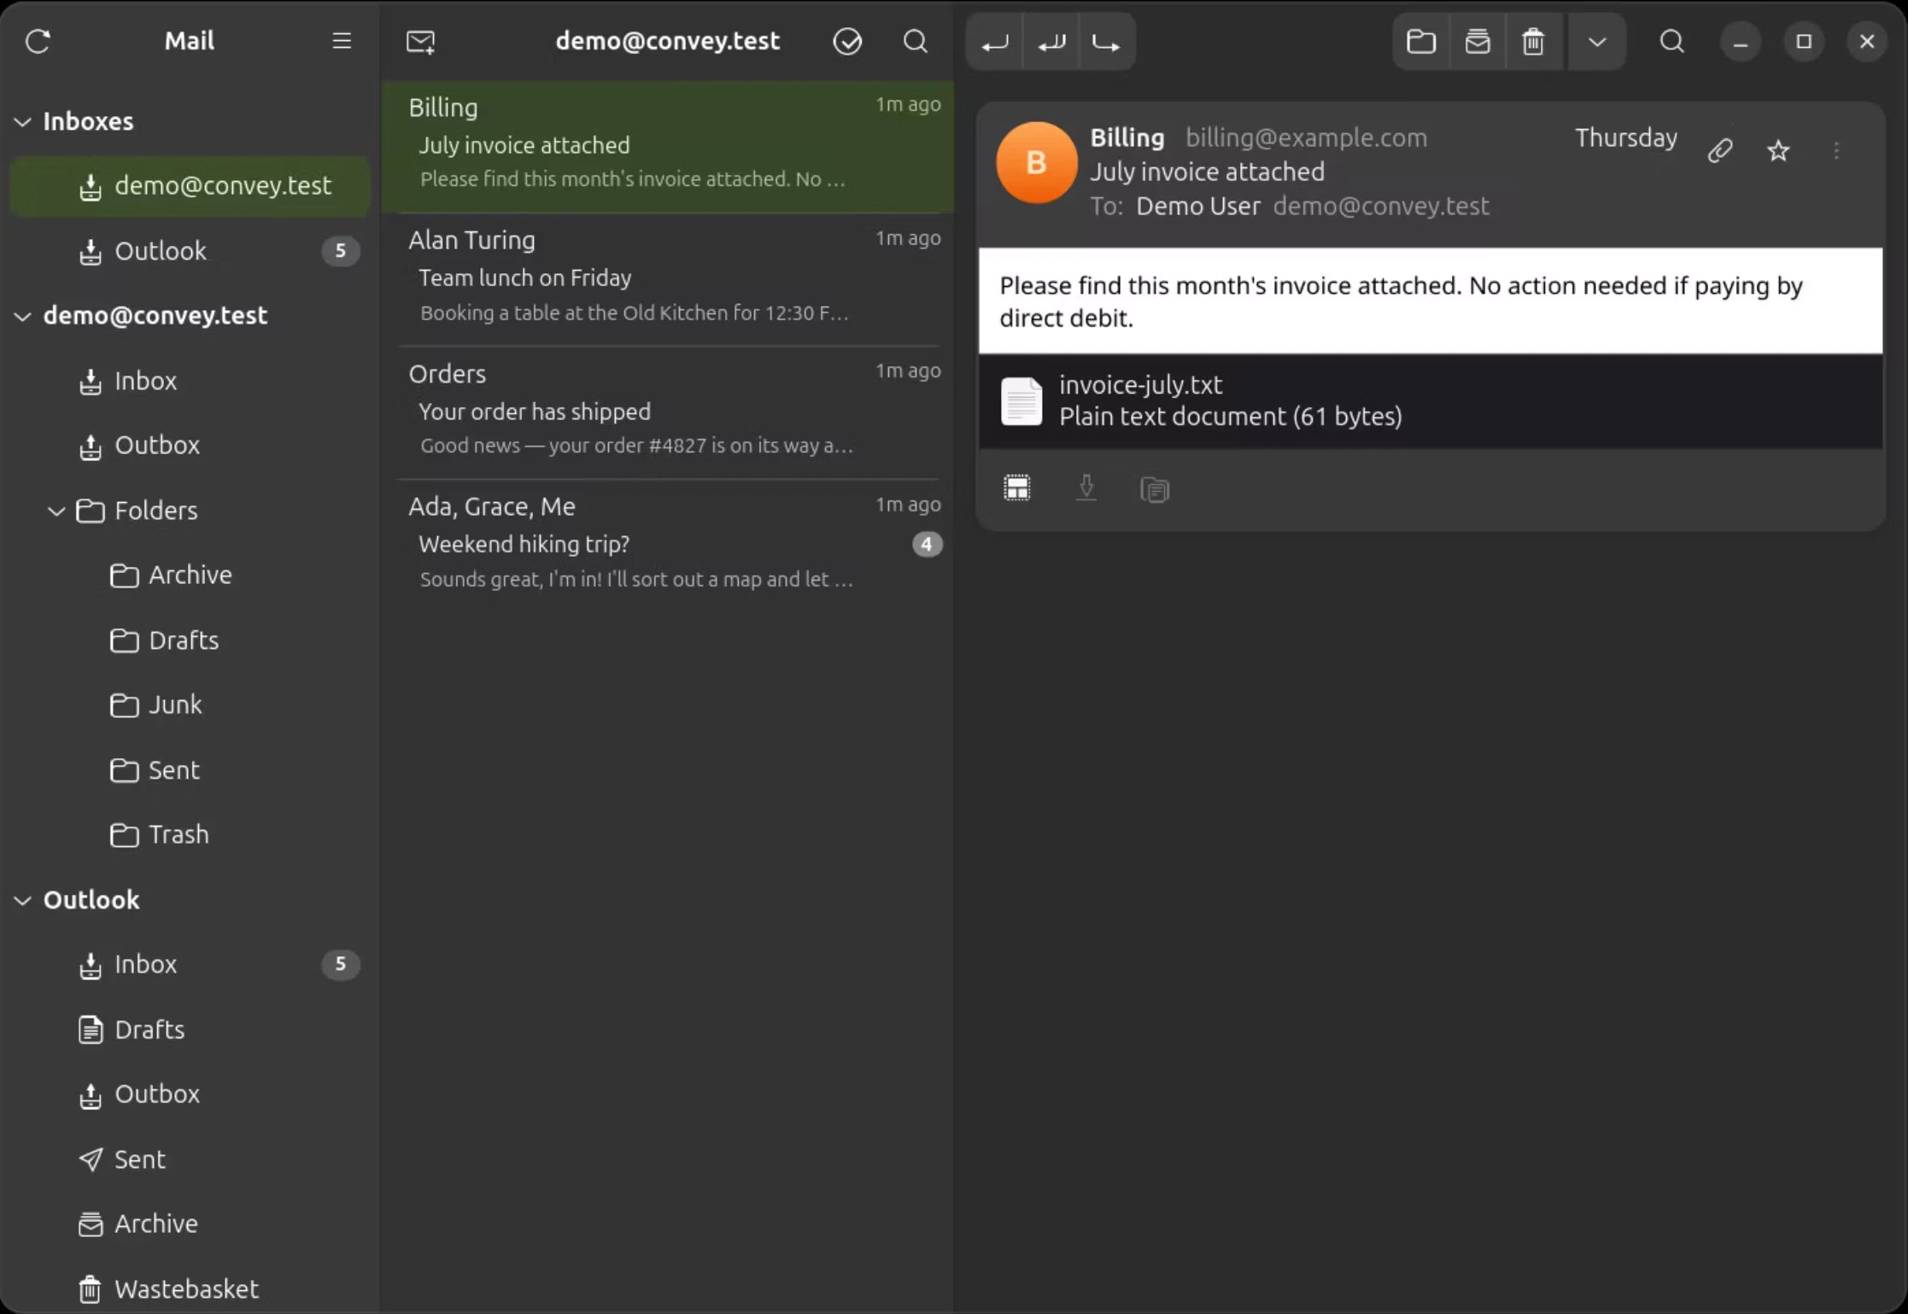Open the Archive folder under Folders
Screen dimensions: 1908x1314
pyautogui.click(x=190, y=575)
